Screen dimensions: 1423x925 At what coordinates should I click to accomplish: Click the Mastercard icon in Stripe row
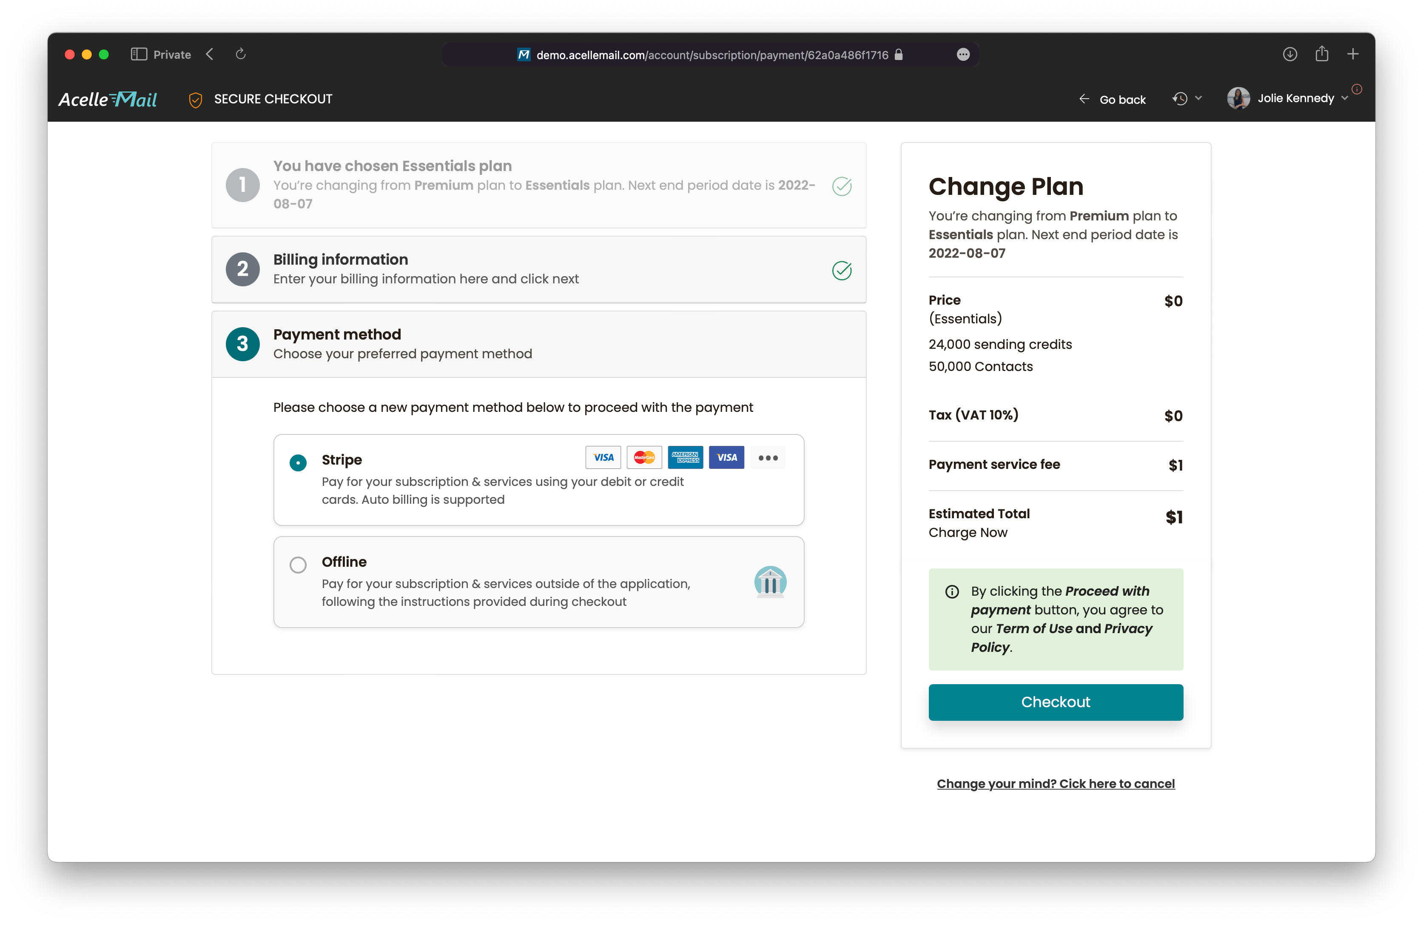point(643,457)
